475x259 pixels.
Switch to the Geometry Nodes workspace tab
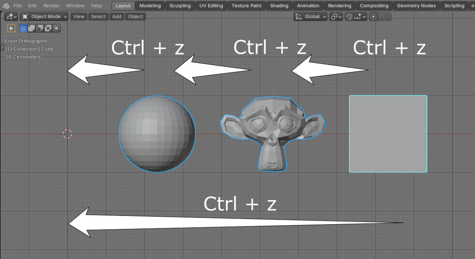pos(416,6)
